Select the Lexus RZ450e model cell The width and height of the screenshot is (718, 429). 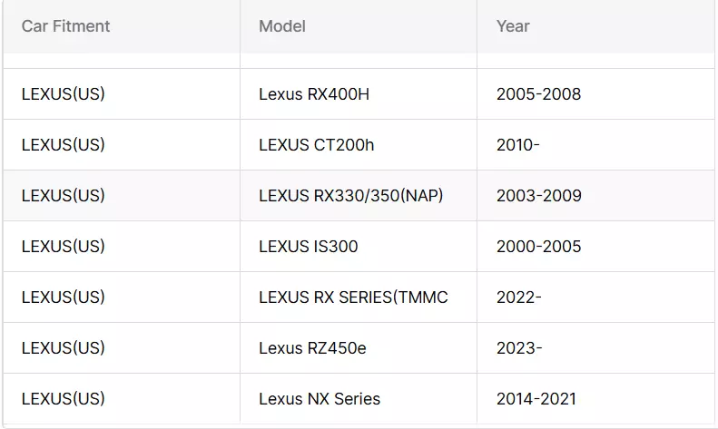coord(359,348)
